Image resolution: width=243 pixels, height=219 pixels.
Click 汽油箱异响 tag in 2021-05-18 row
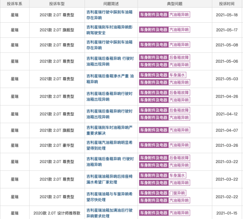179,15
